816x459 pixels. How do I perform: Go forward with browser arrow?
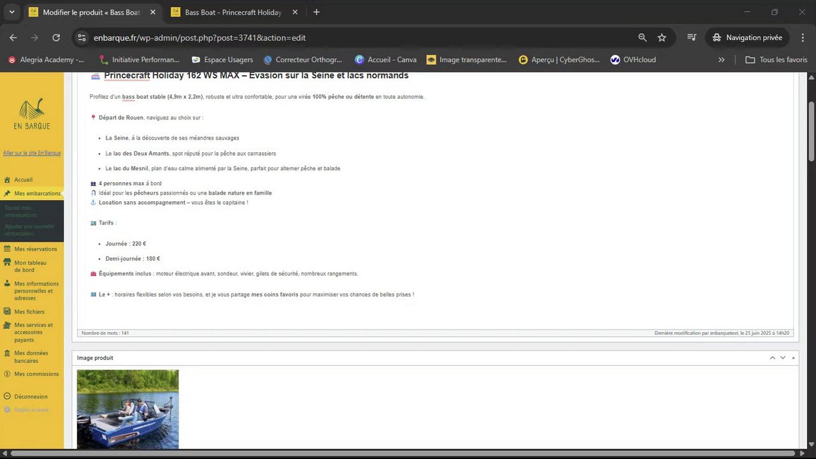point(34,38)
